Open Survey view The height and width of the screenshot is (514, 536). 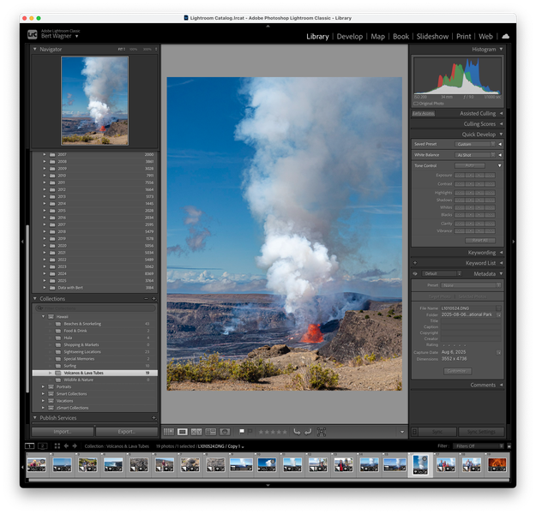pyautogui.click(x=210, y=432)
